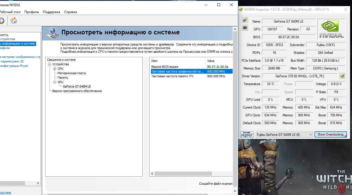
Task: Click the GeForce GT 640M LE Name field in Inspector
Action: (289, 21)
